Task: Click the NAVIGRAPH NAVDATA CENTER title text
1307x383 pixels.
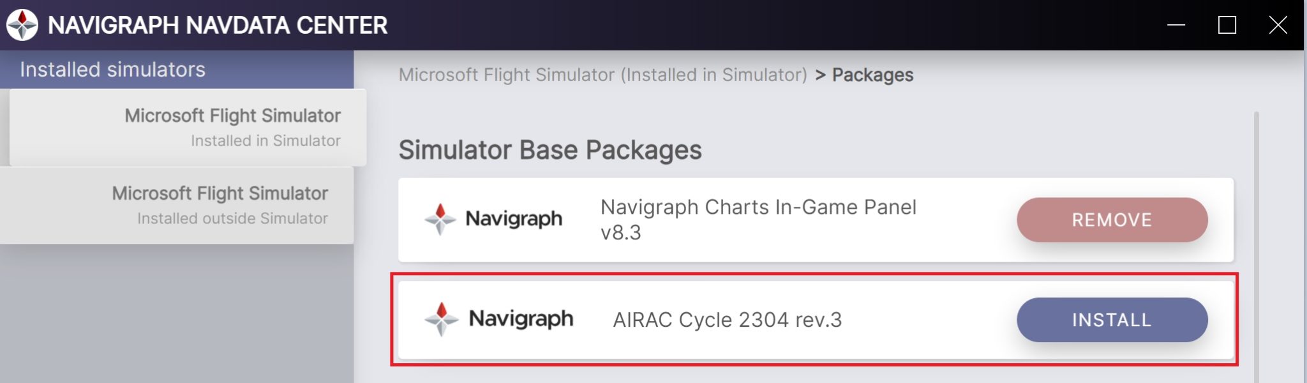Action: [x=218, y=25]
